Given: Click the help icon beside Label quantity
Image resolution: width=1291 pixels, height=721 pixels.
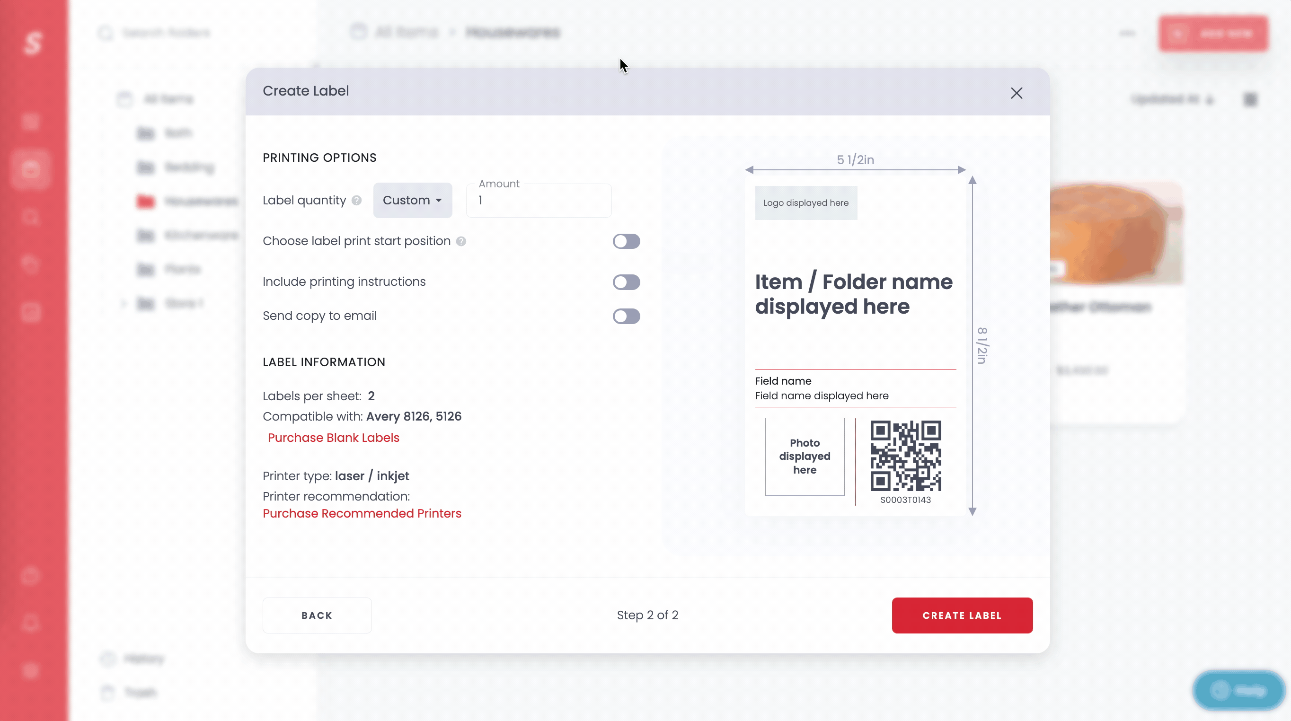Looking at the screenshot, I should pyautogui.click(x=356, y=201).
